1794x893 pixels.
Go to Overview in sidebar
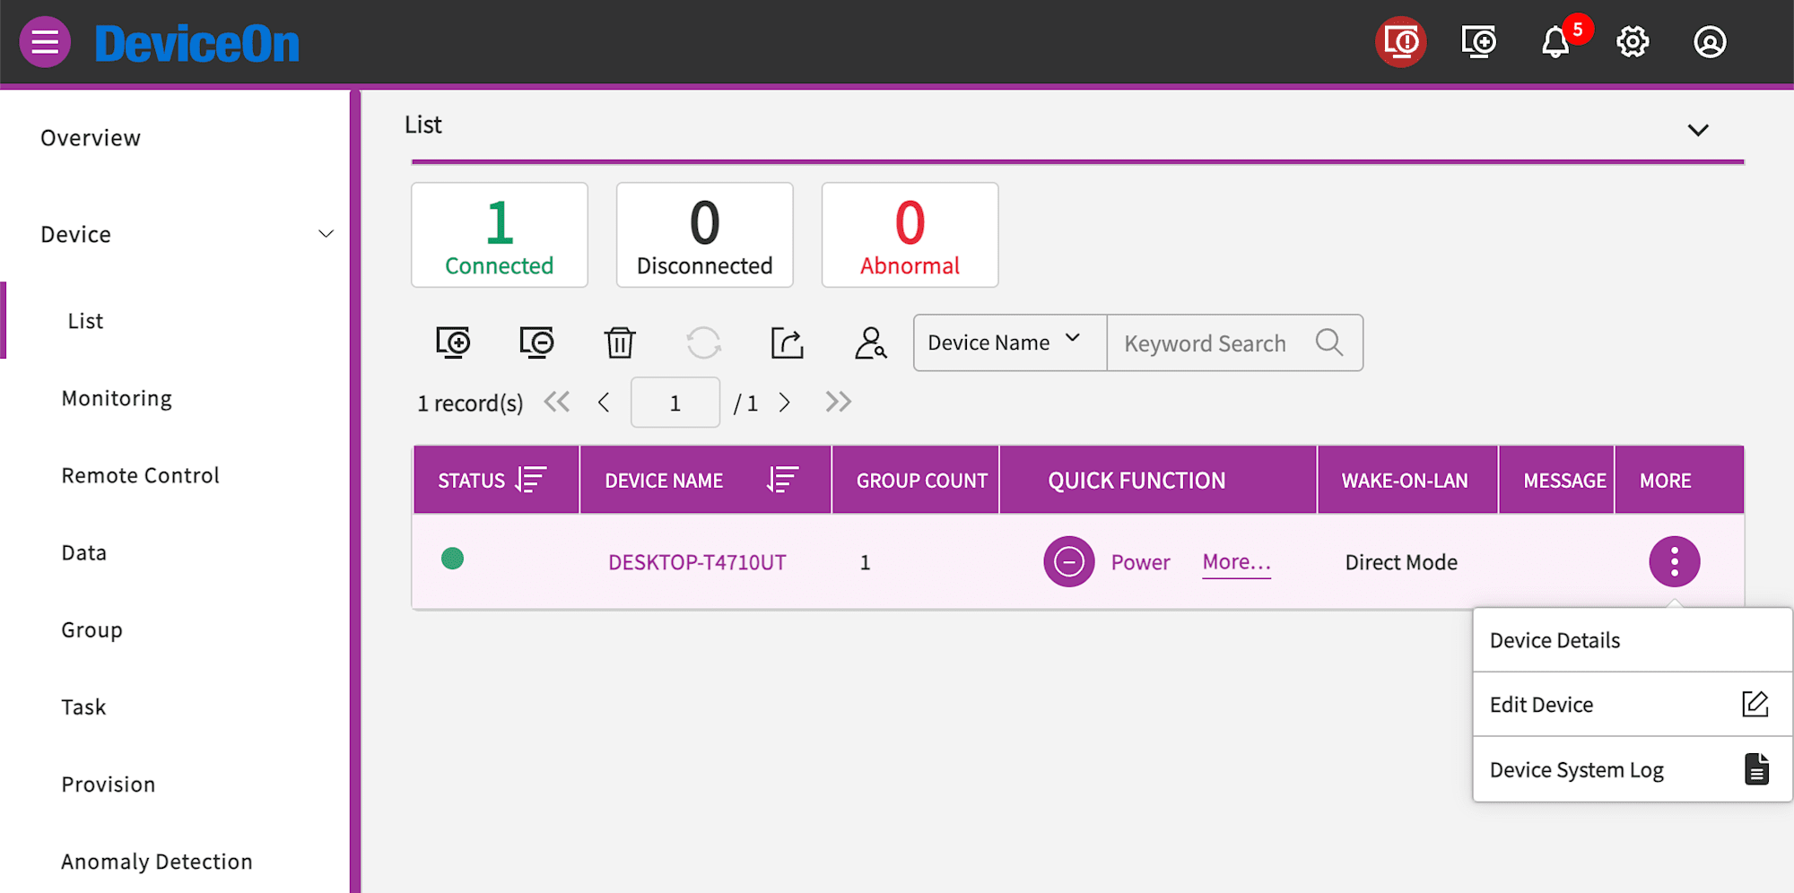pos(91,138)
